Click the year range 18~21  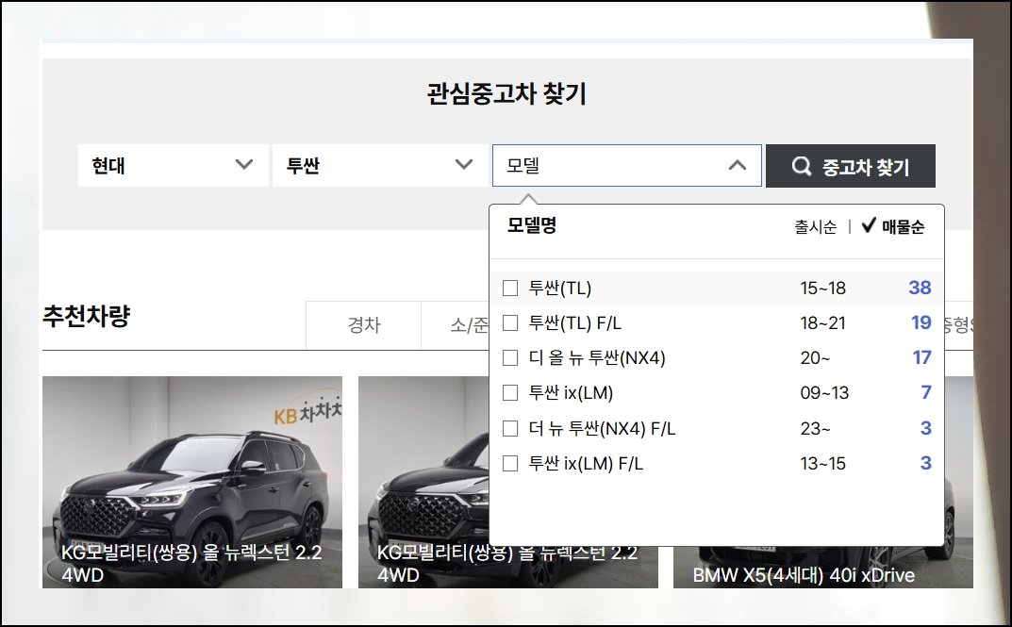[x=822, y=322]
